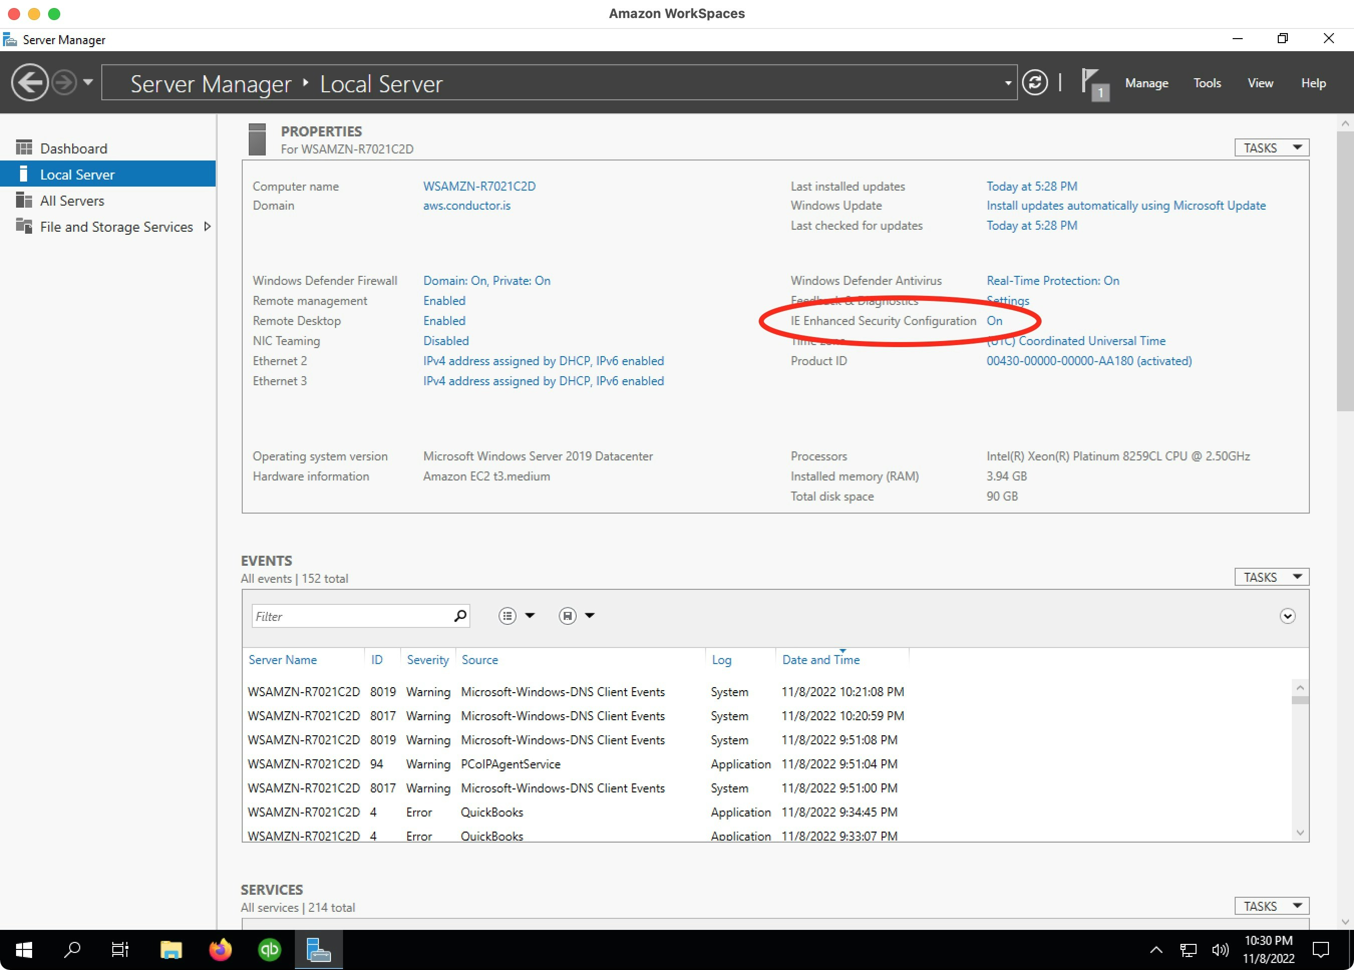Click Install updates automatically link
The image size is (1354, 970).
pyautogui.click(x=1126, y=205)
